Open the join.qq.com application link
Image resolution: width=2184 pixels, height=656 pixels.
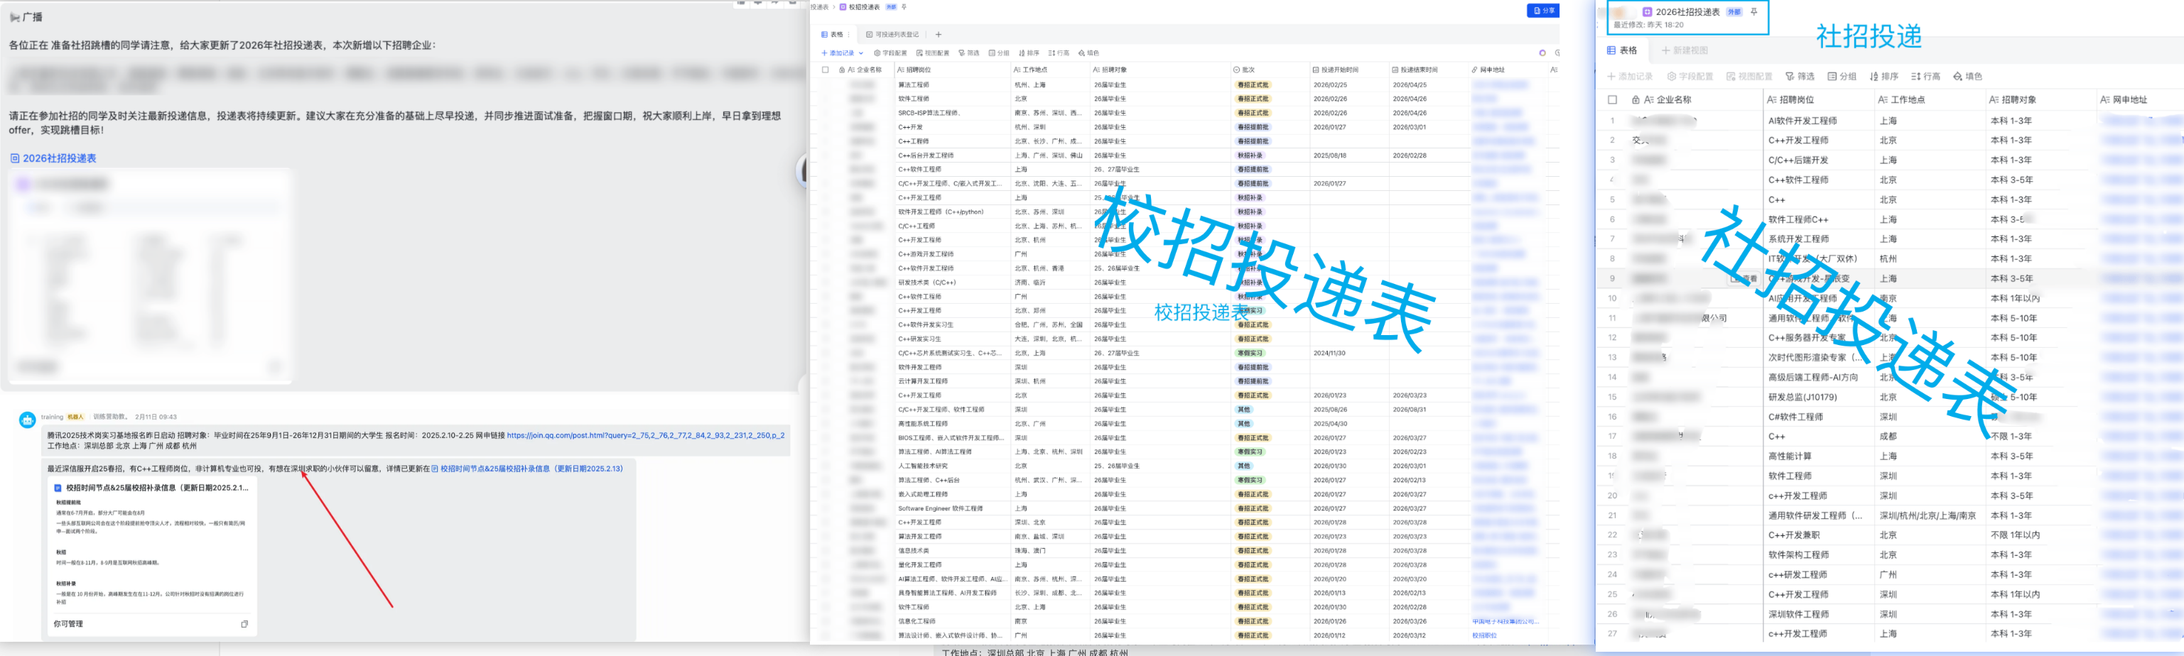(645, 436)
